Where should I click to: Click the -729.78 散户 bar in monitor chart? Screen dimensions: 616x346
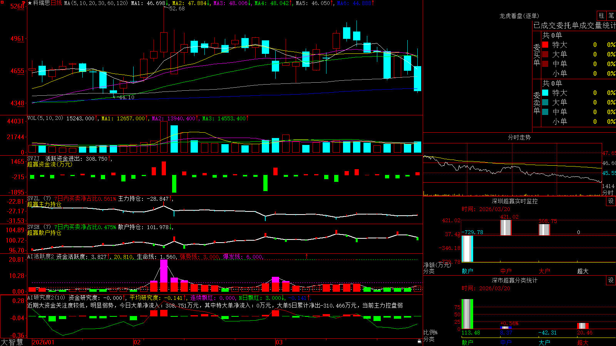[x=467, y=249]
